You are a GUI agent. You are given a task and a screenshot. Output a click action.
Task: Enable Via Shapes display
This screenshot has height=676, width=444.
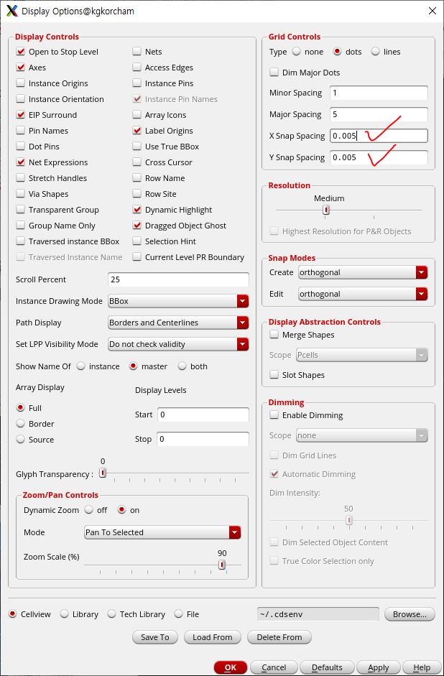(20, 194)
